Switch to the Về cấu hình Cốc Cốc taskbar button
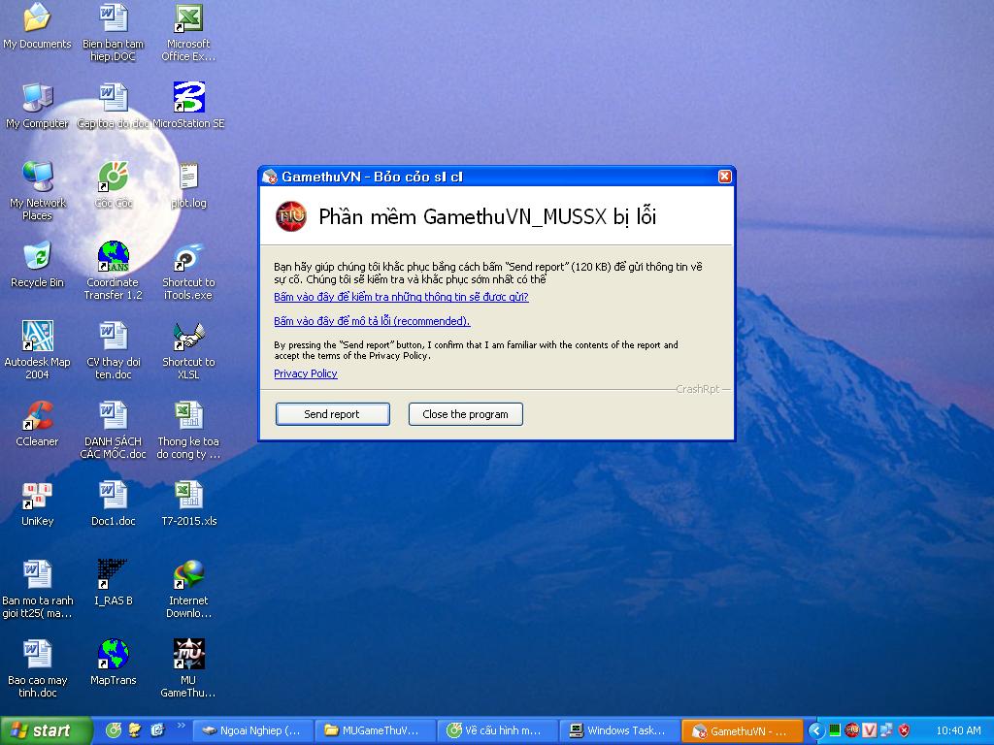 [497, 731]
